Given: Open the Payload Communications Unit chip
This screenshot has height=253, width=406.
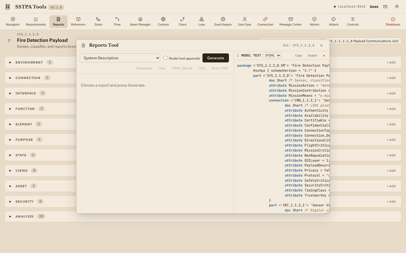Looking at the screenshot, I should click(x=363, y=41).
